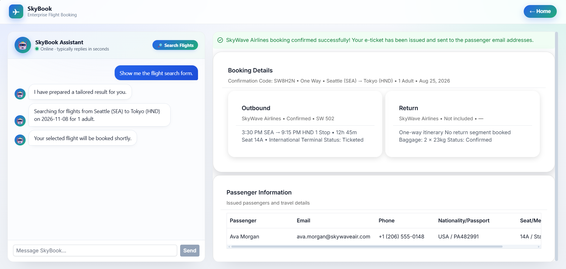Click bot avatar beside 'Searching for flights' message
566x269 pixels.
click(20, 121)
